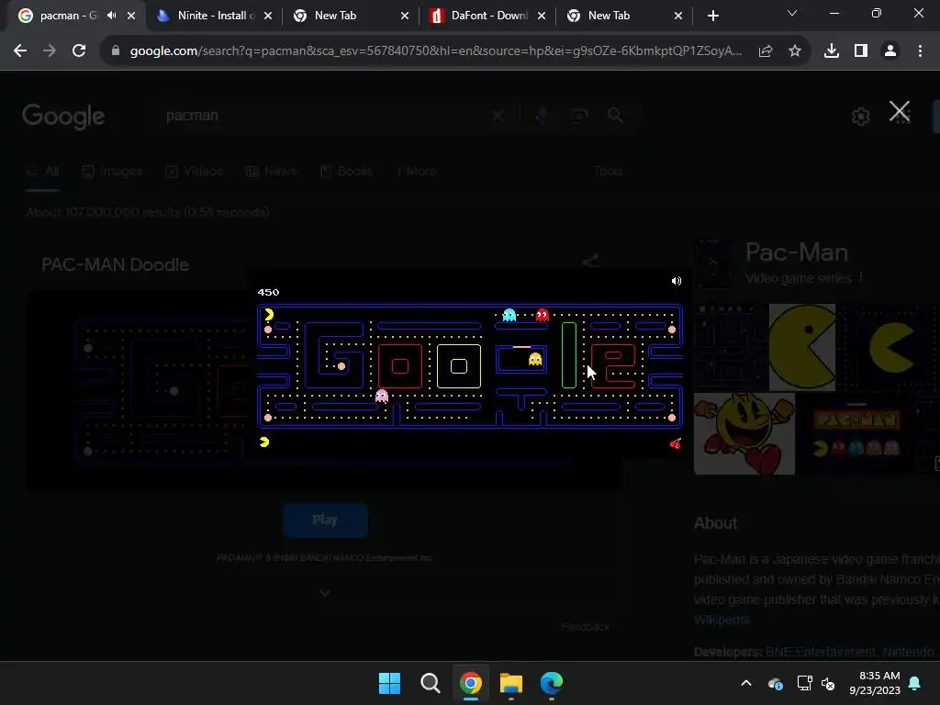Click the forward navigation arrow
This screenshot has width=940, height=705.
pos(50,51)
